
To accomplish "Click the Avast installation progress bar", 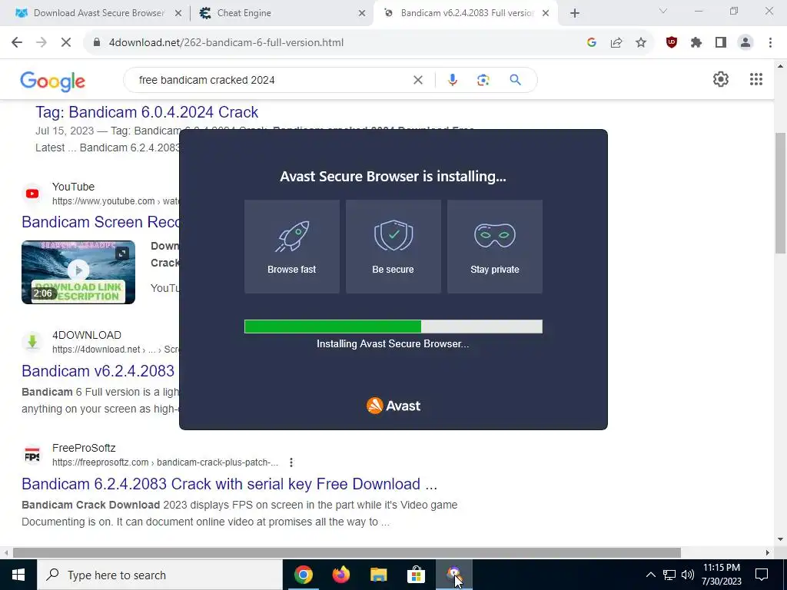I will click(393, 326).
